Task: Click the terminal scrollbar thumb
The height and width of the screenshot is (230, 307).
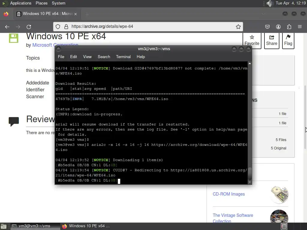Action: click(250, 173)
